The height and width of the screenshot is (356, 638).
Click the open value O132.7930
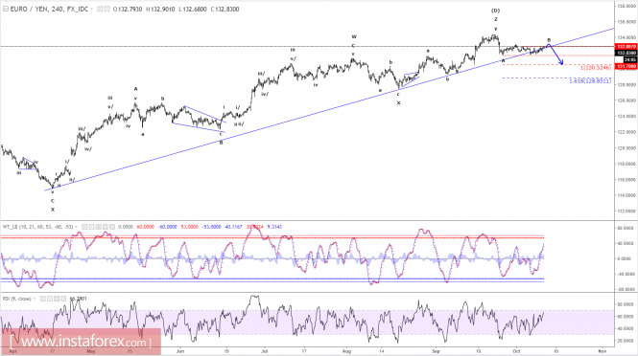point(128,9)
